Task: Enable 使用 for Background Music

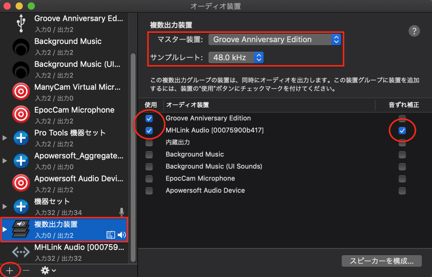Action: click(149, 155)
